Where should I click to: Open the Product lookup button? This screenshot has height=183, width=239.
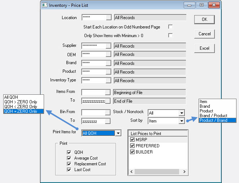(108, 72)
